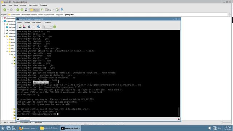The height and width of the screenshot is (131, 233).
Task: Open the Настройка menu in file manager
Action: click(x=33, y=5)
